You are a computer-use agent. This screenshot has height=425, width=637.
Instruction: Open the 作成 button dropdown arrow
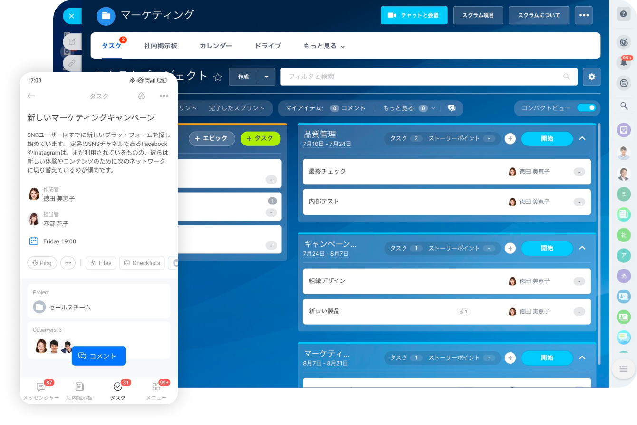266,77
